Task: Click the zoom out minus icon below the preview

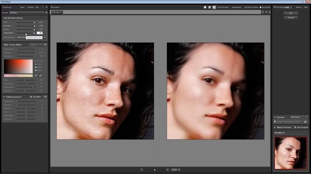Action: (x=141, y=170)
